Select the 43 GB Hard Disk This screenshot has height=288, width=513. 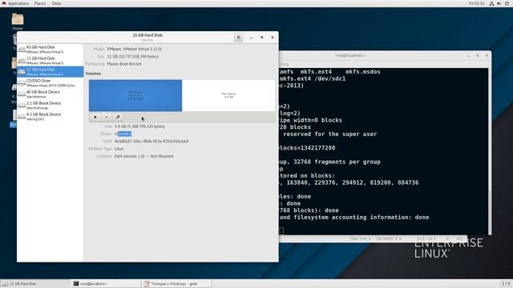50,50
